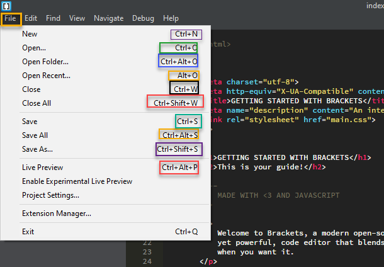Click the "when you want it." line

(255, 252)
